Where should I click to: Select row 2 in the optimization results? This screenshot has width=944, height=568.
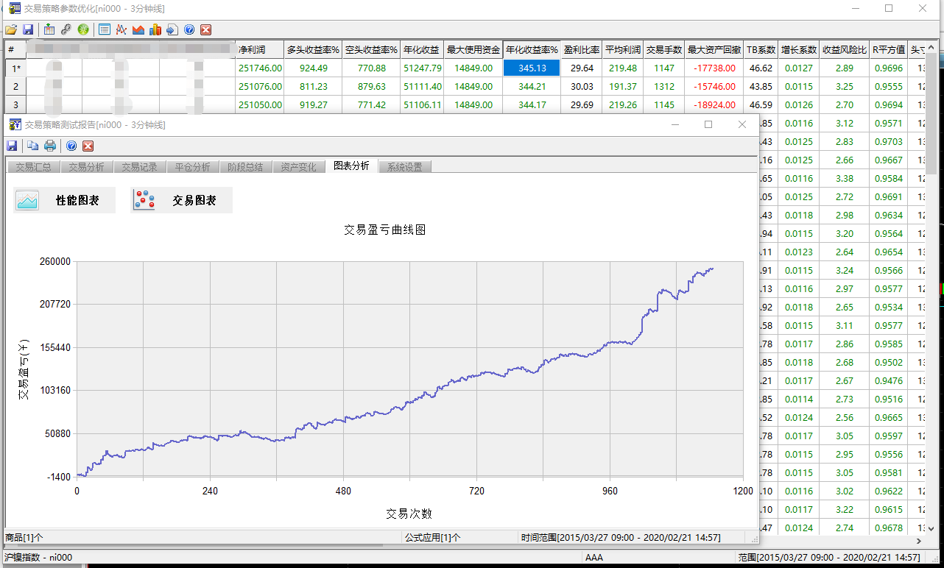click(x=15, y=87)
